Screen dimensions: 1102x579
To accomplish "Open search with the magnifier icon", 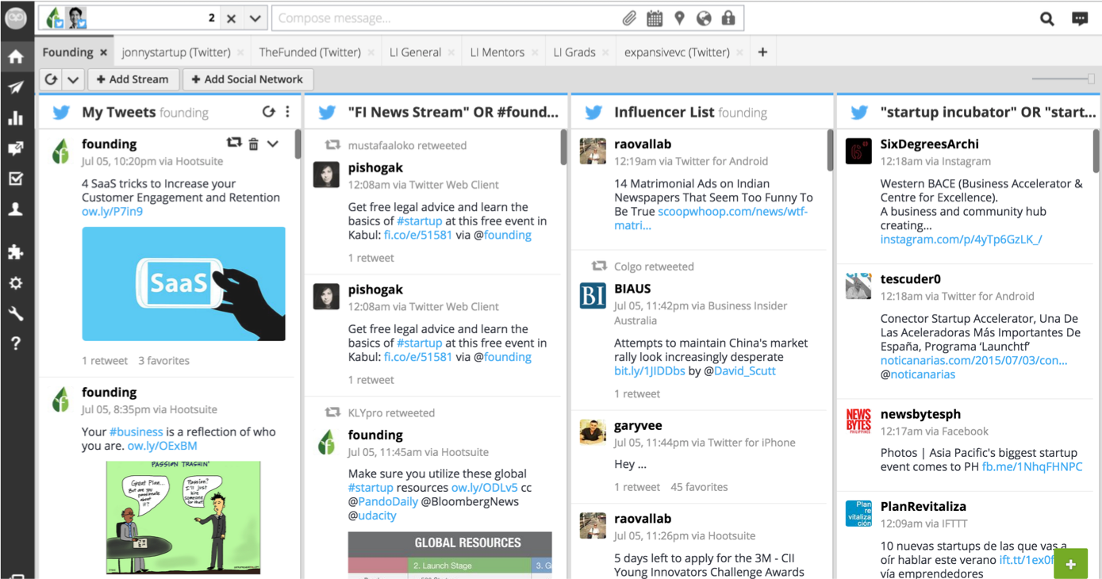I will point(1047,19).
